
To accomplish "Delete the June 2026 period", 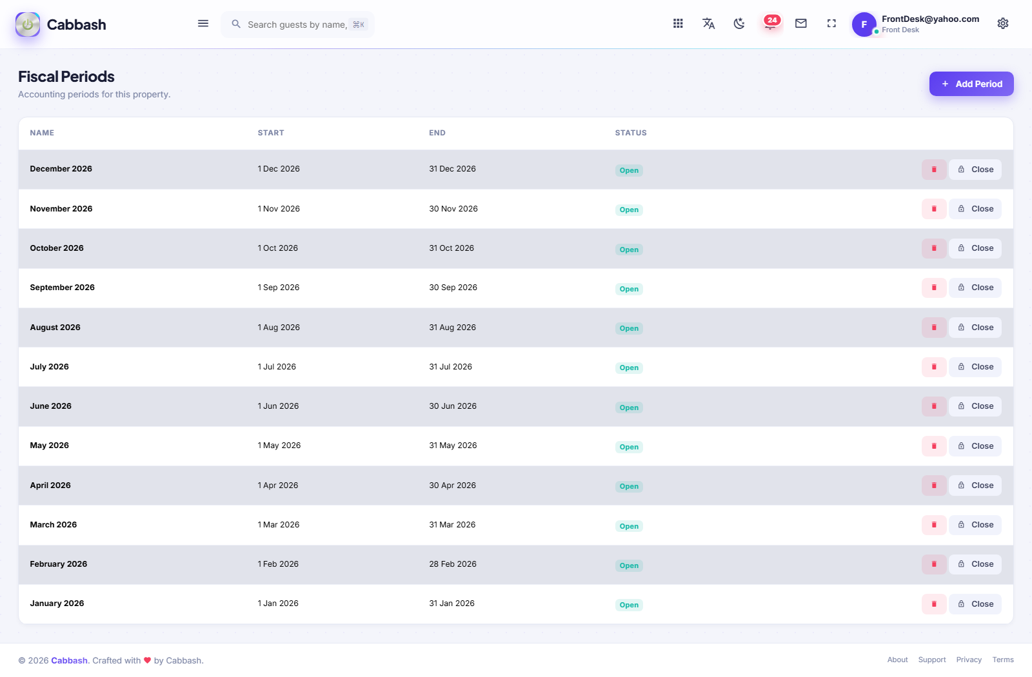I will [934, 406].
